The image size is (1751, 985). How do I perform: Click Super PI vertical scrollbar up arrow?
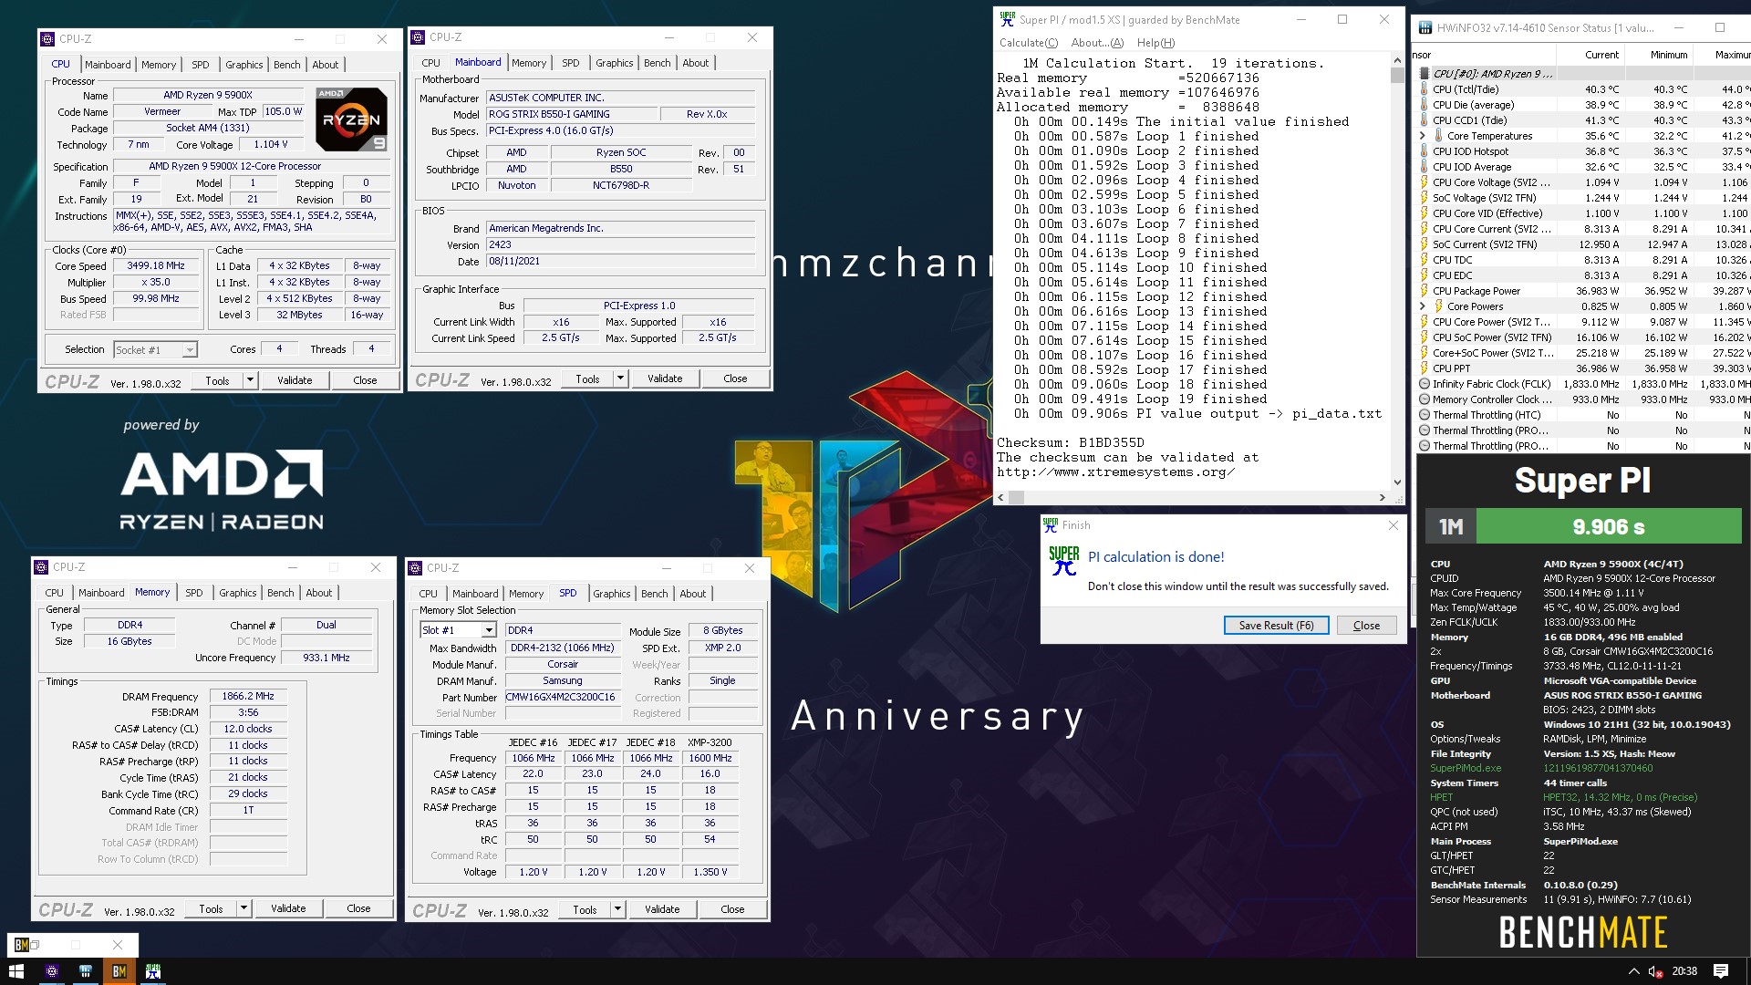(x=1396, y=60)
